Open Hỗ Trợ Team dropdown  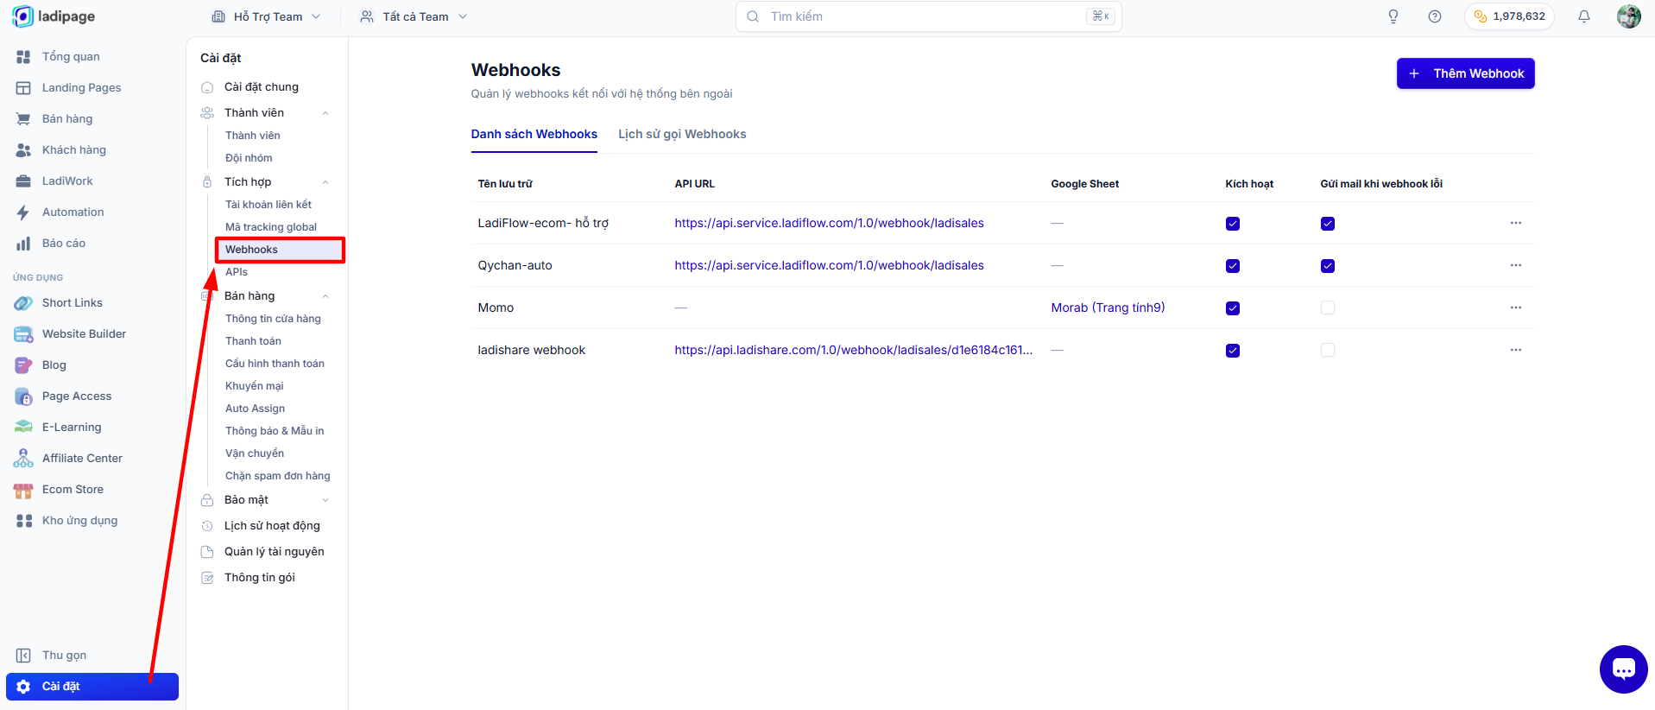[266, 16]
